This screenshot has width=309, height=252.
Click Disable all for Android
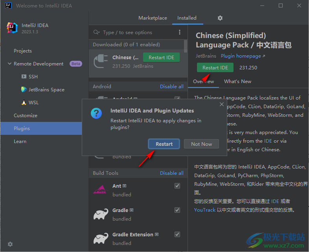point(171,87)
